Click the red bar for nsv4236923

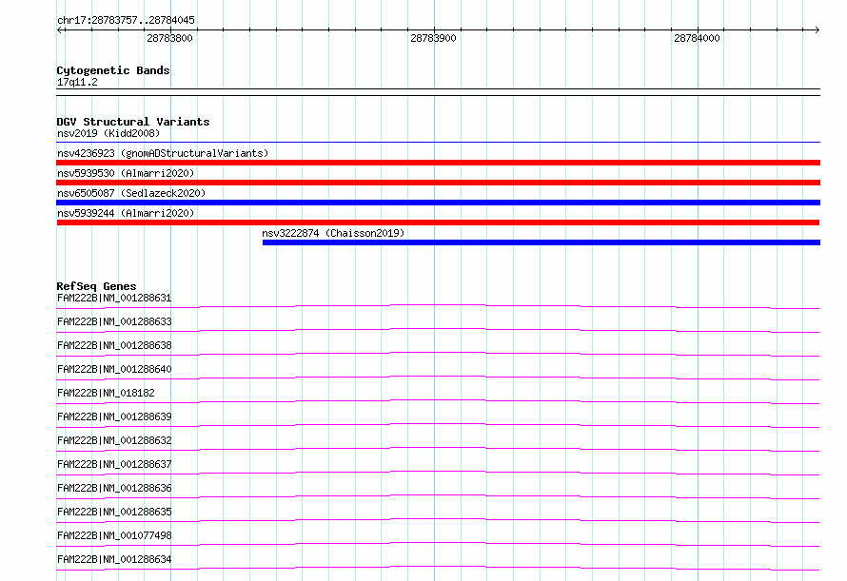click(438, 163)
